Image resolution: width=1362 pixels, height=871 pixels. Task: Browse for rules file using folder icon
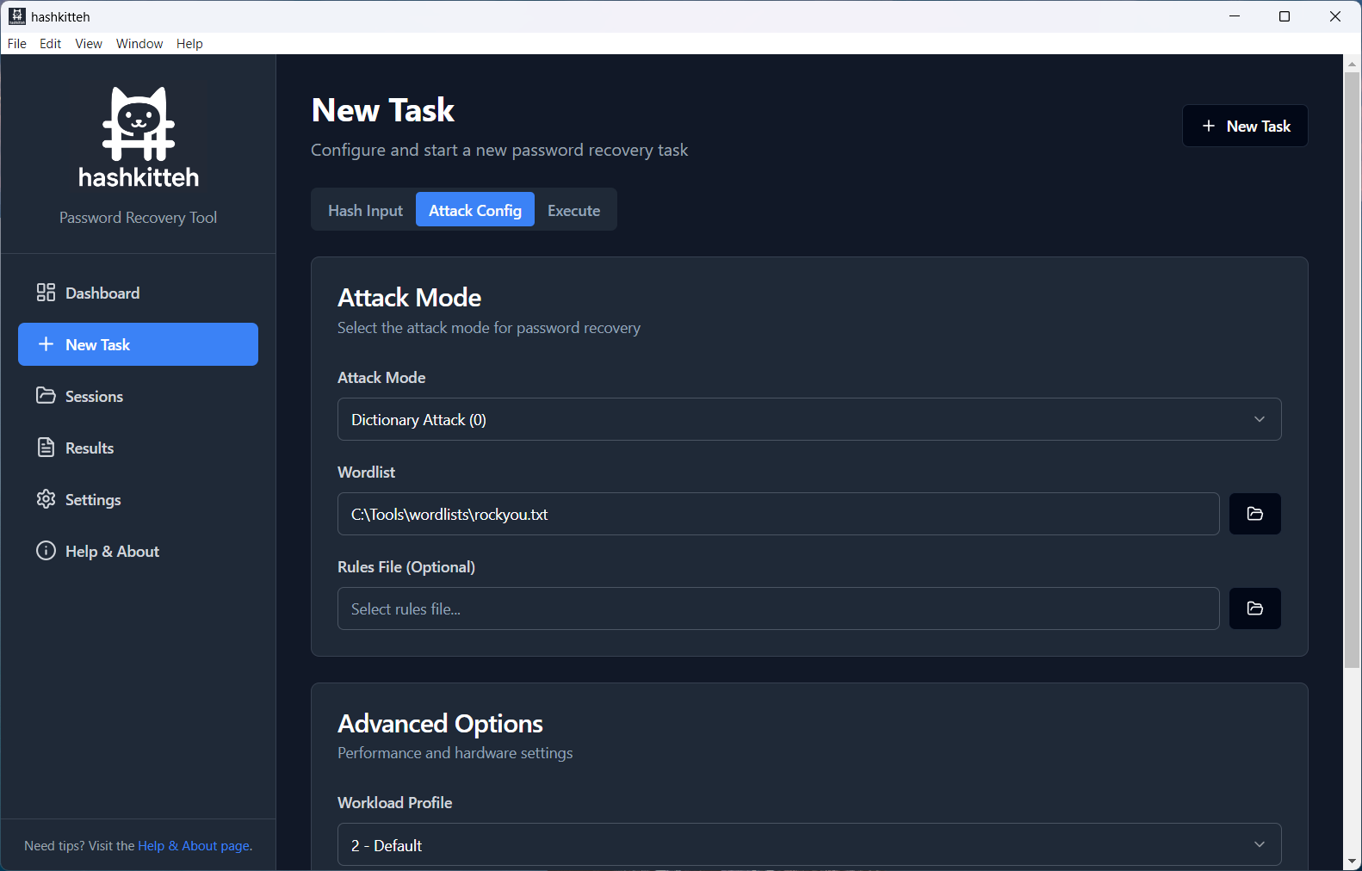[1255, 608]
